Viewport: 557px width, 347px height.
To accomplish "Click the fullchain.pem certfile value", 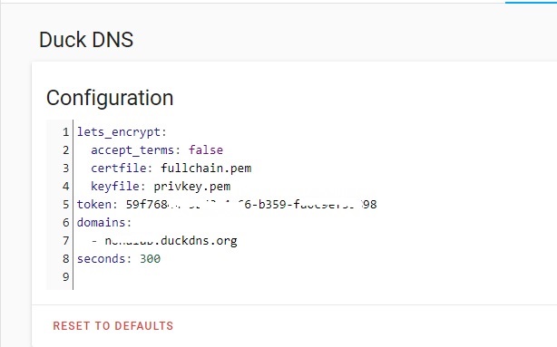I will click(x=206, y=169).
